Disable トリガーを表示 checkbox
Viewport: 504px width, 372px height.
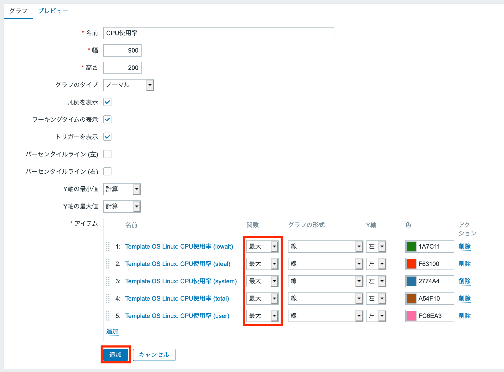(x=107, y=137)
